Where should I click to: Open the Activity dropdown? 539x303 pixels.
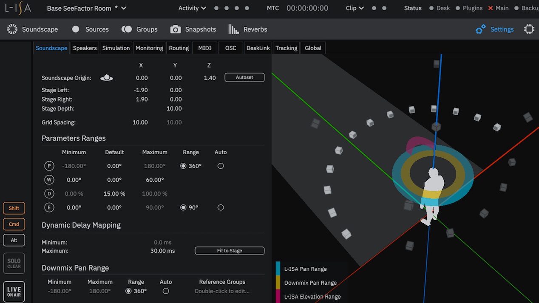pos(191,8)
